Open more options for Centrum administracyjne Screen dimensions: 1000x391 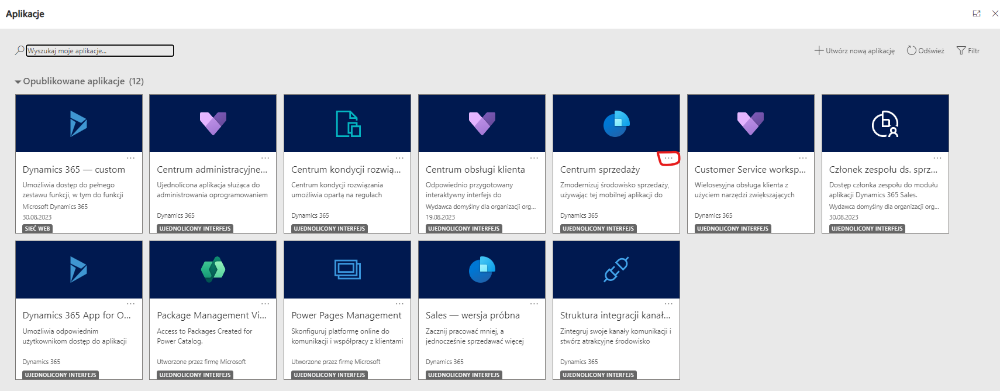click(265, 158)
